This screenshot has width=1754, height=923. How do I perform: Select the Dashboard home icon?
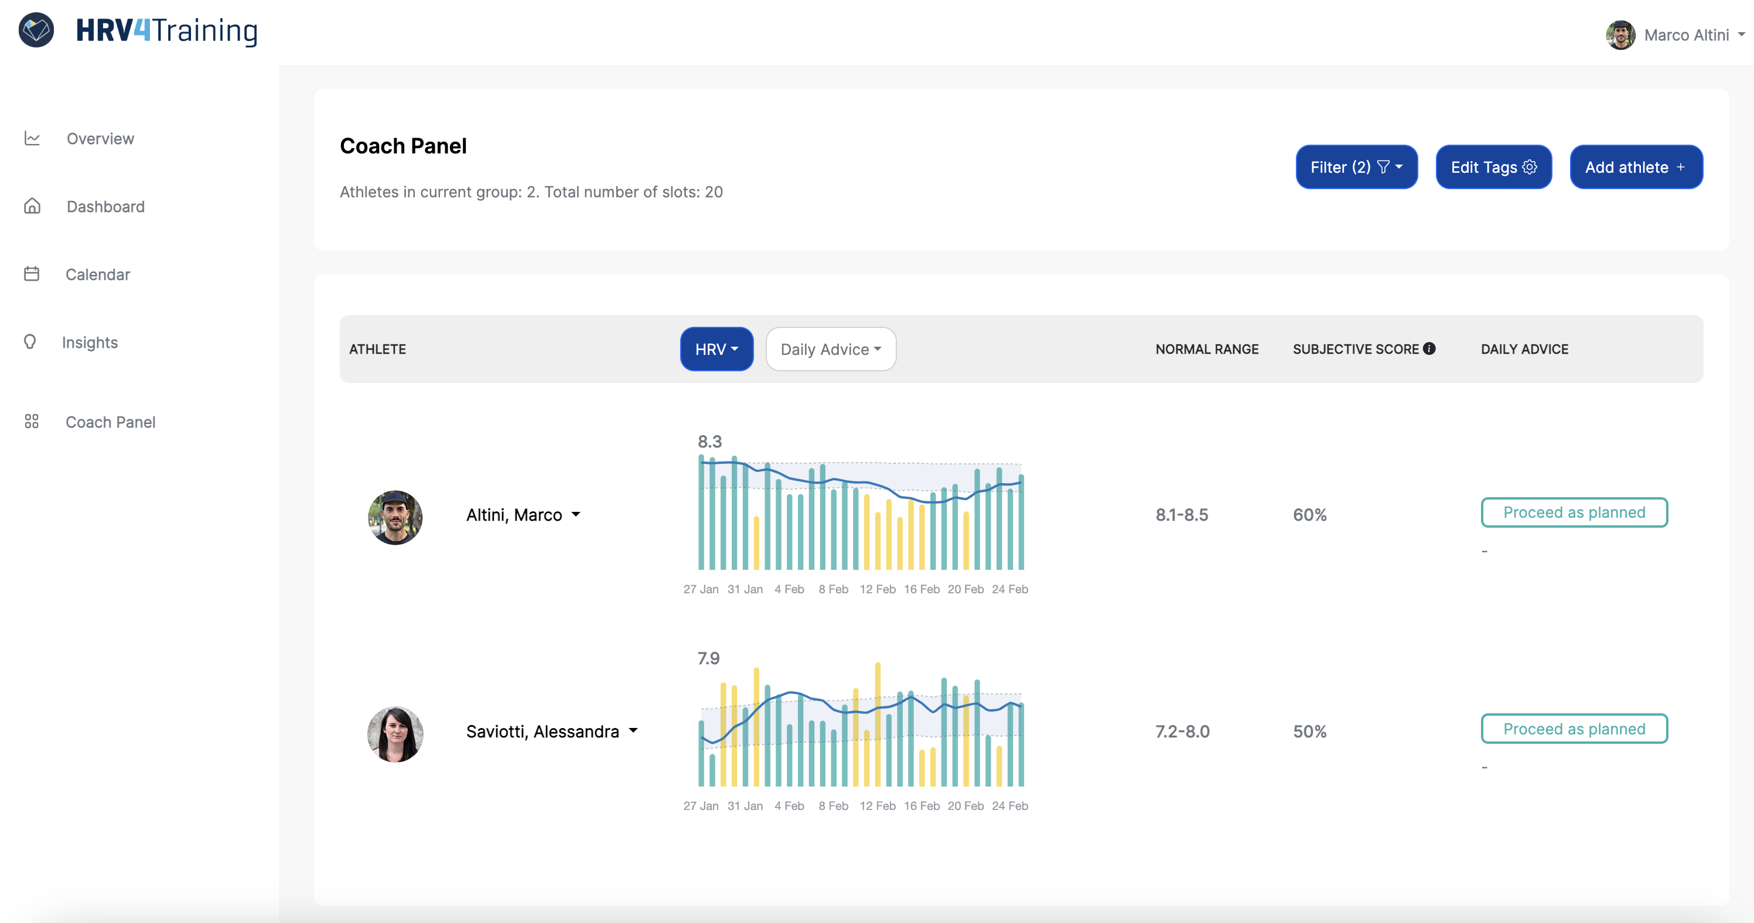(x=32, y=206)
